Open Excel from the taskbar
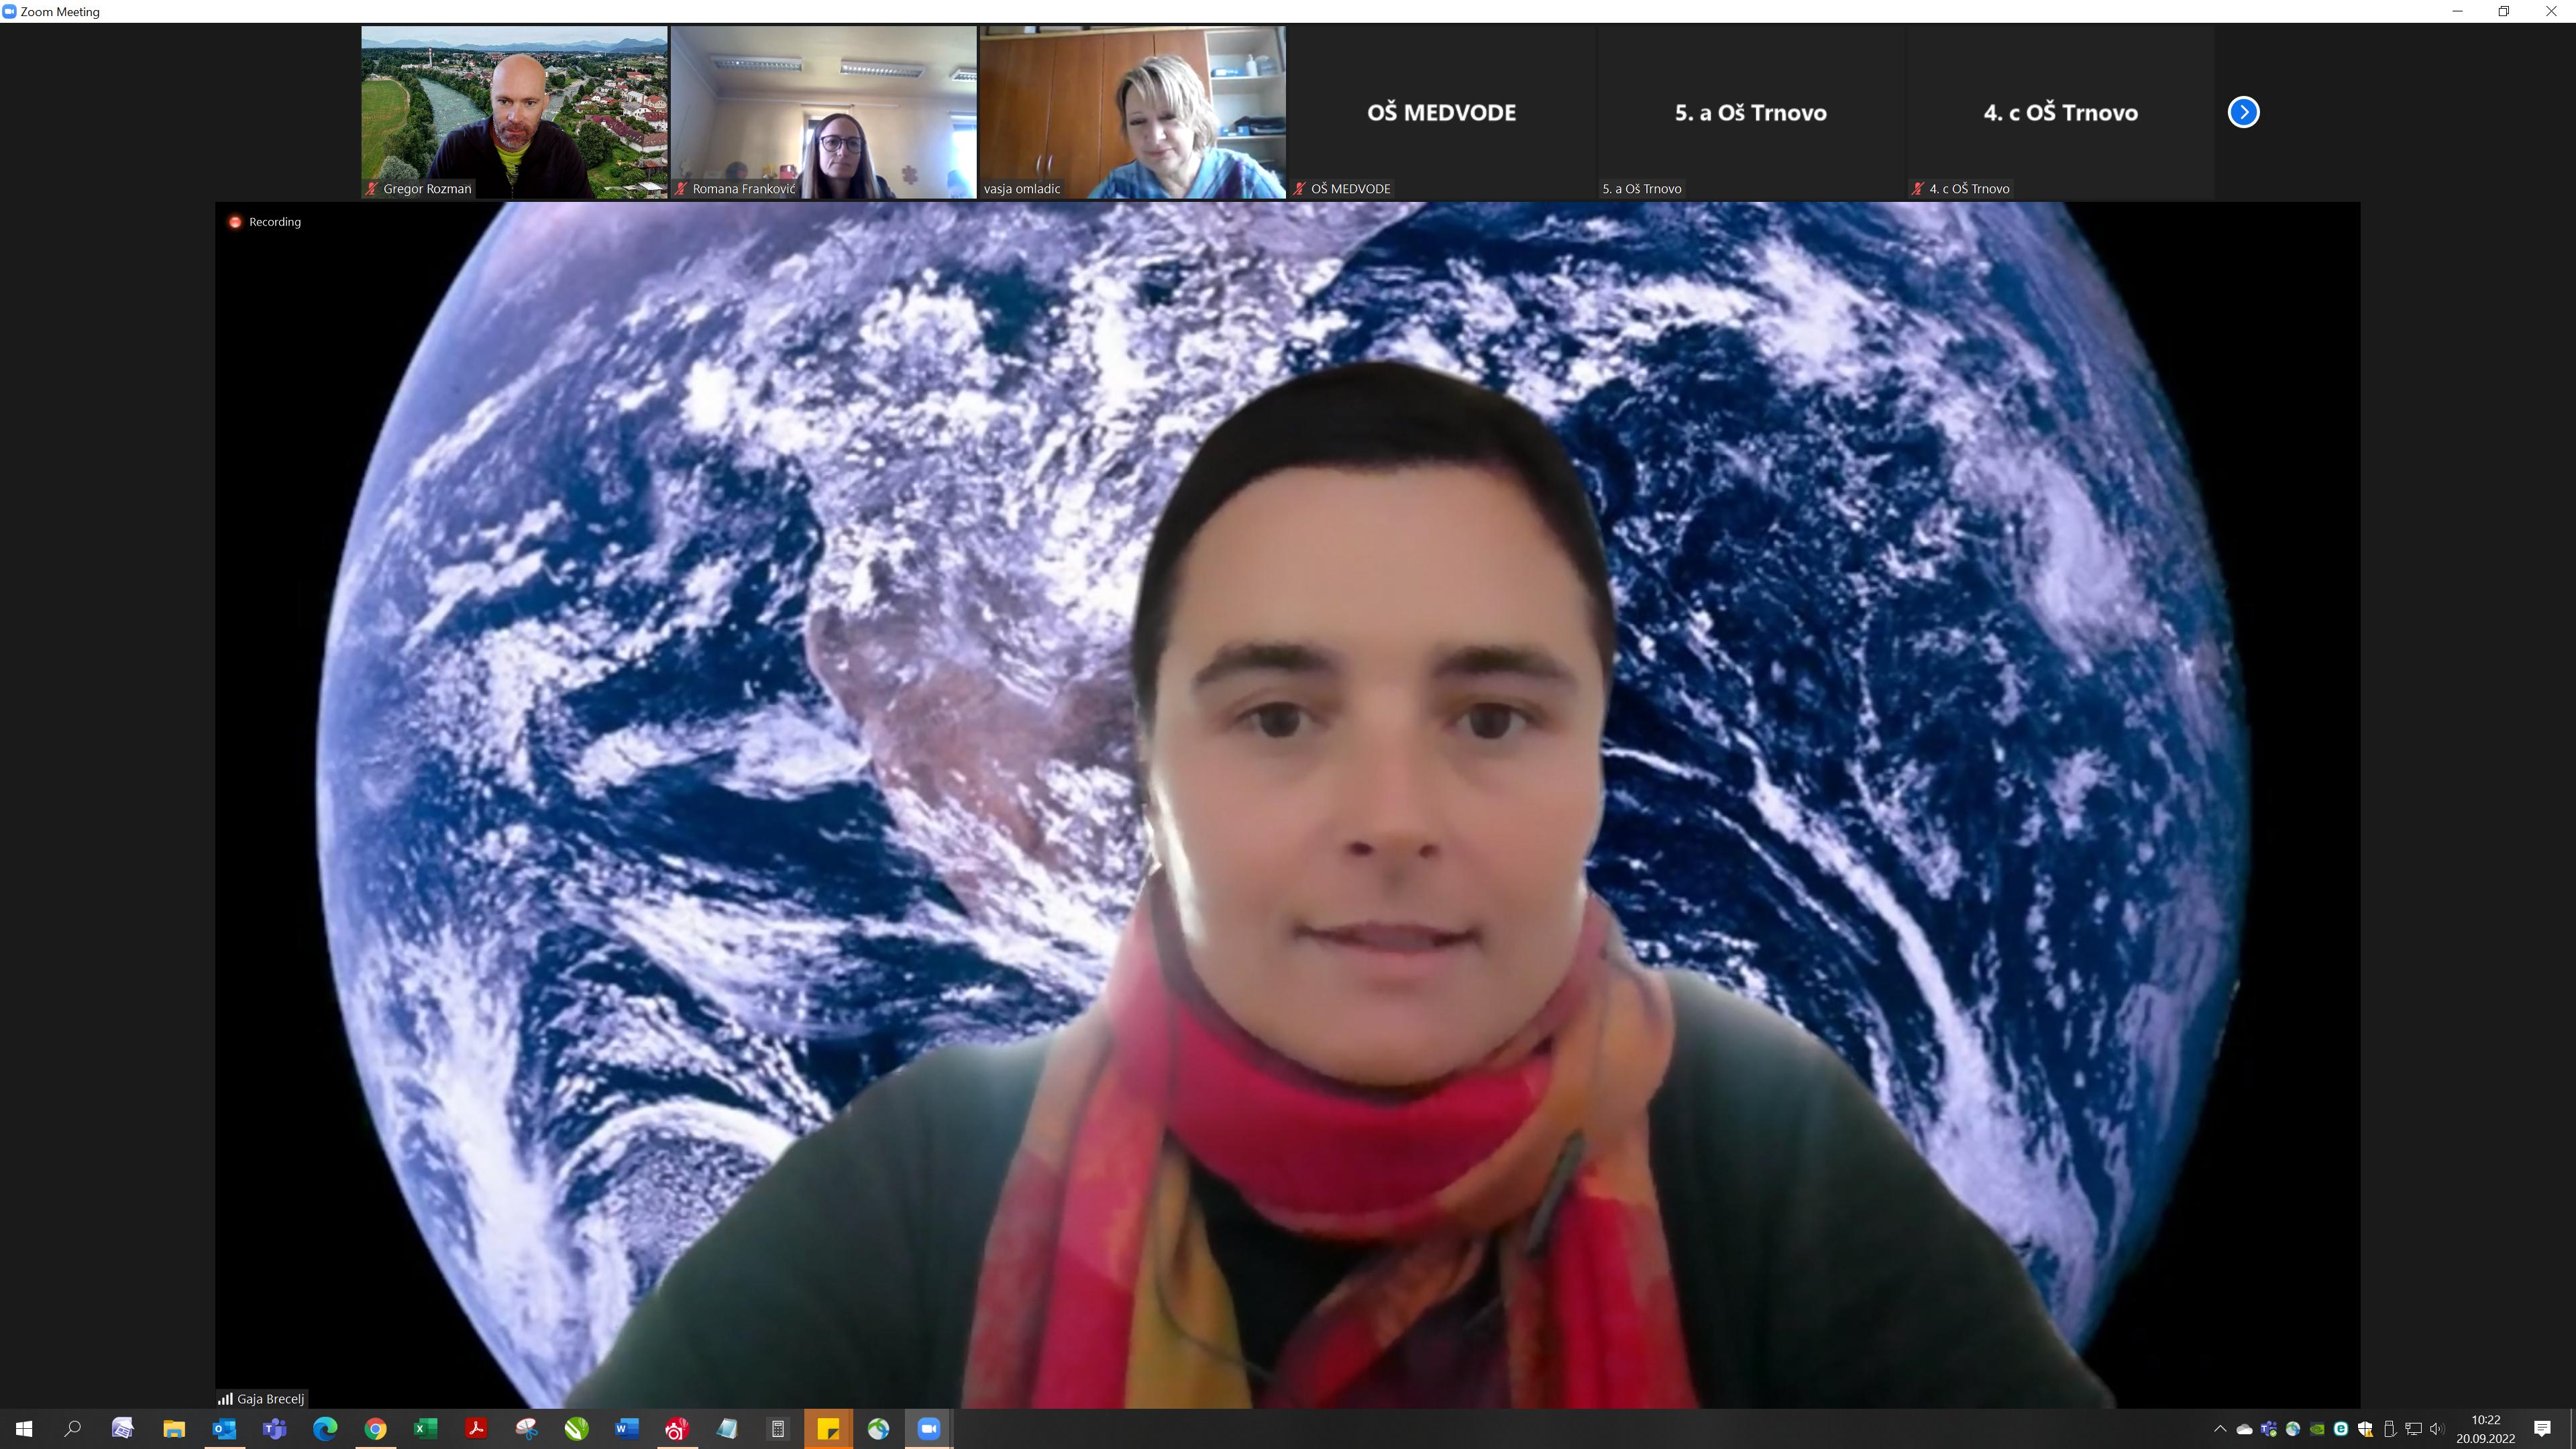This screenshot has height=1449, width=2576. 425,1429
